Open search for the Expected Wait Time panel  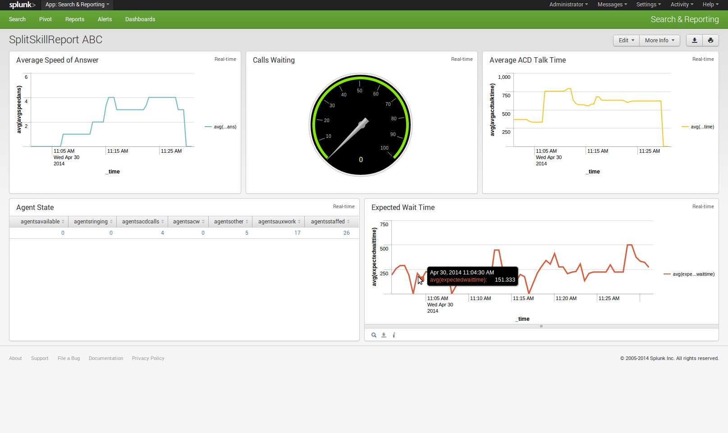tap(374, 335)
